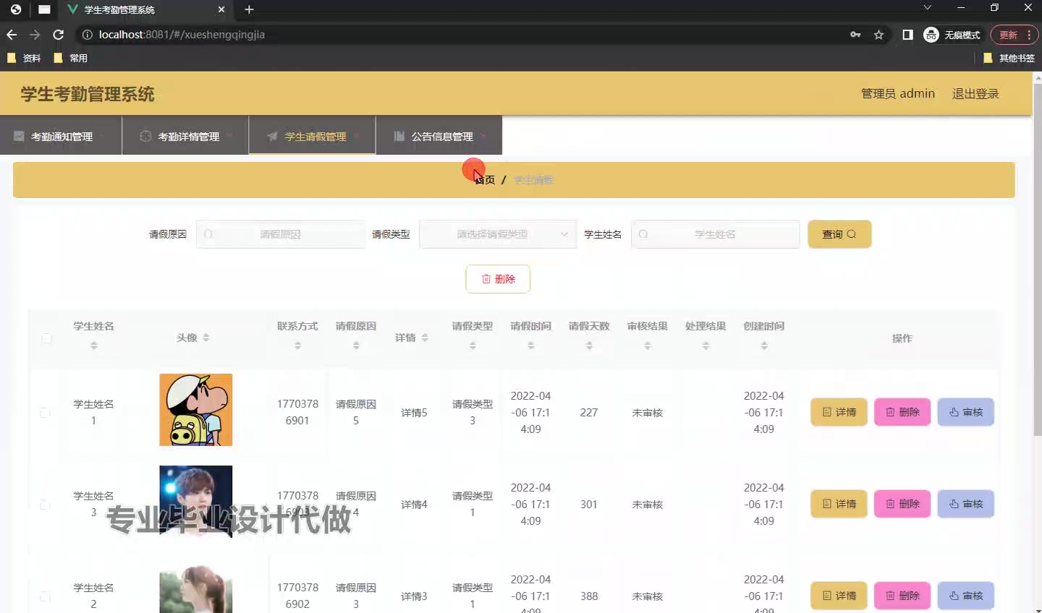Screen dimensions: 1042x613
Task: Click the 227 请假天数 cell
Action: click(x=589, y=413)
